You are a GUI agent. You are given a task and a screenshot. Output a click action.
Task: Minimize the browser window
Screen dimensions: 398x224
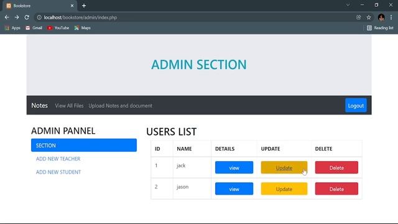pyautogui.click(x=362, y=5)
